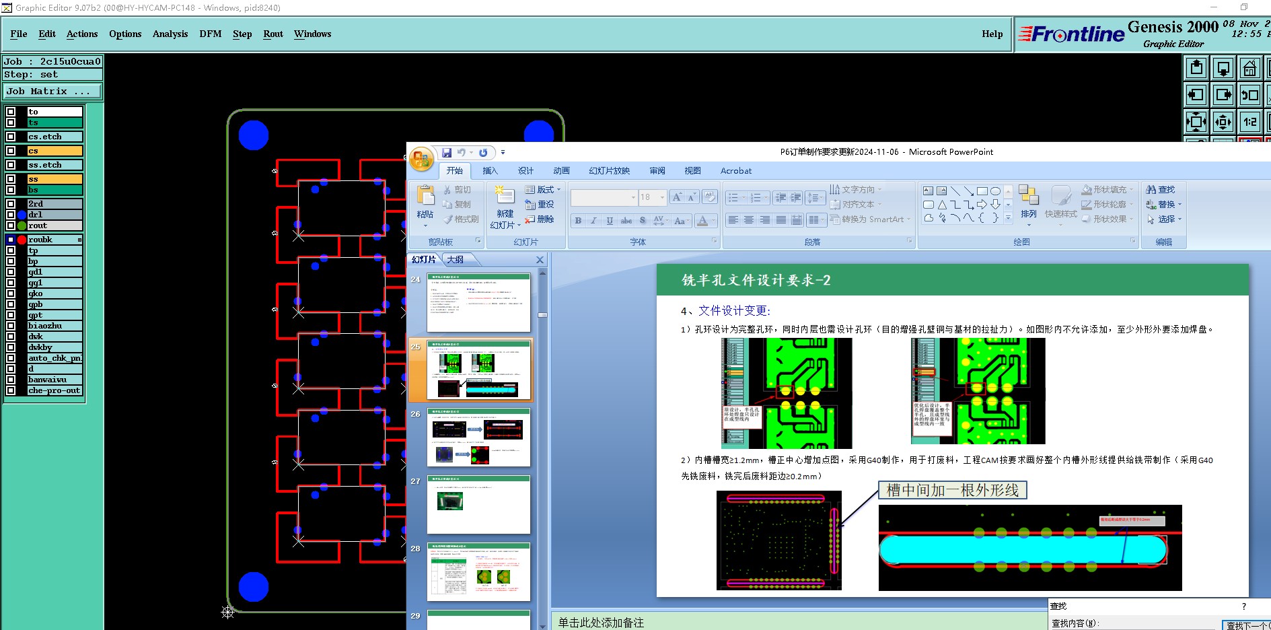Click the Italic formatting icon
Screen dimensions: 1271x630
click(593, 220)
